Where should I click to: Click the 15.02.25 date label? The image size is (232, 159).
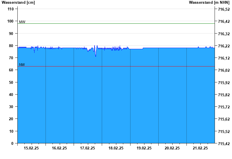point(31,148)
